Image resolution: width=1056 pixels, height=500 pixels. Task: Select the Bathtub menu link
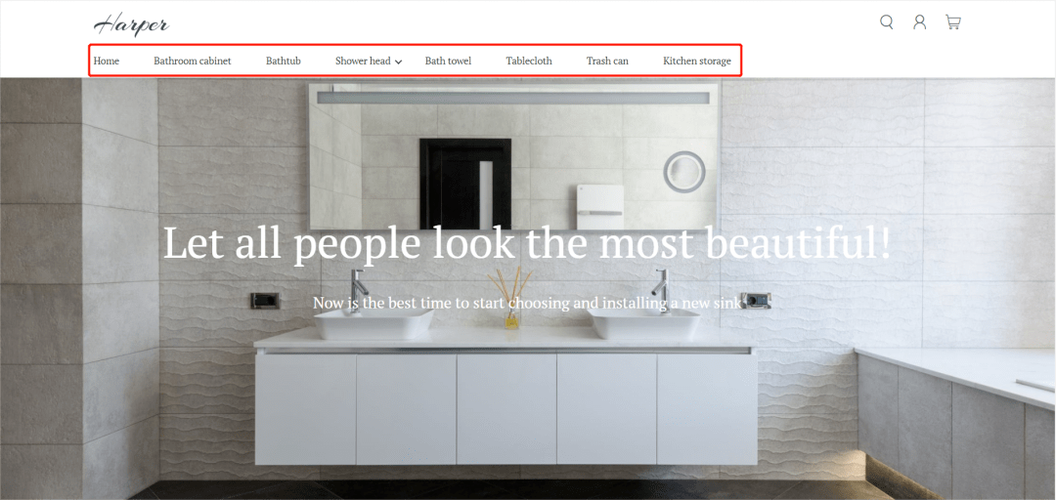(283, 61)
